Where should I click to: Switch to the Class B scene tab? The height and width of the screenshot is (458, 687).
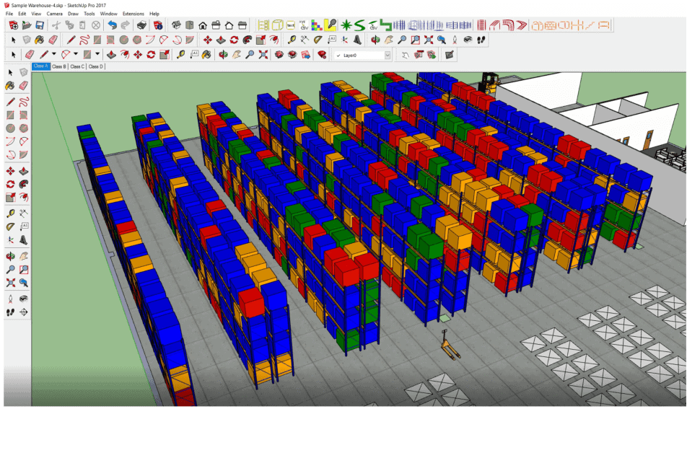click(x=58, y=66)
